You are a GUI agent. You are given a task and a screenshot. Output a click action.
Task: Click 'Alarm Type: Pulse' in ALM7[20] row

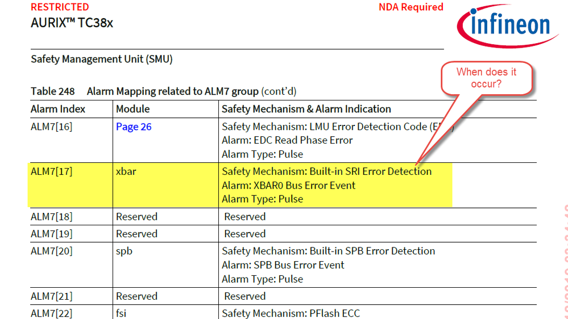coord(262,279)
